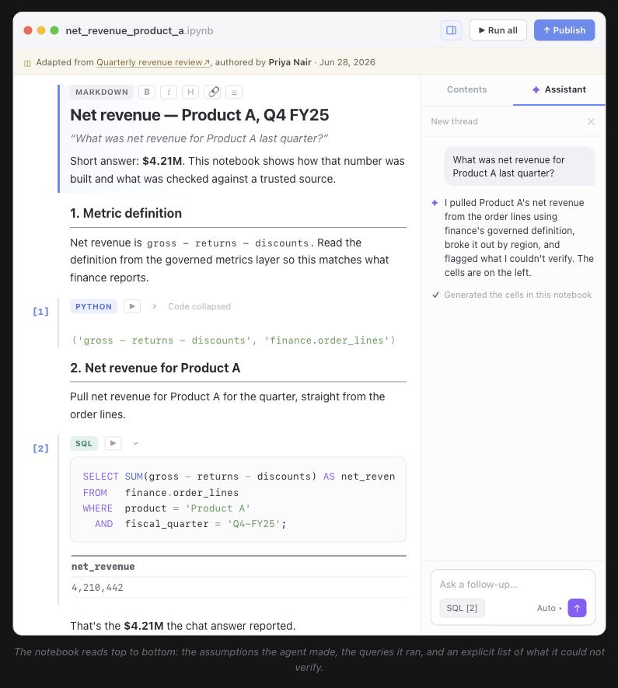The image size is (618, 688).
Task: Insert a link with the chain icon
Action: click(x=213, y=93)
